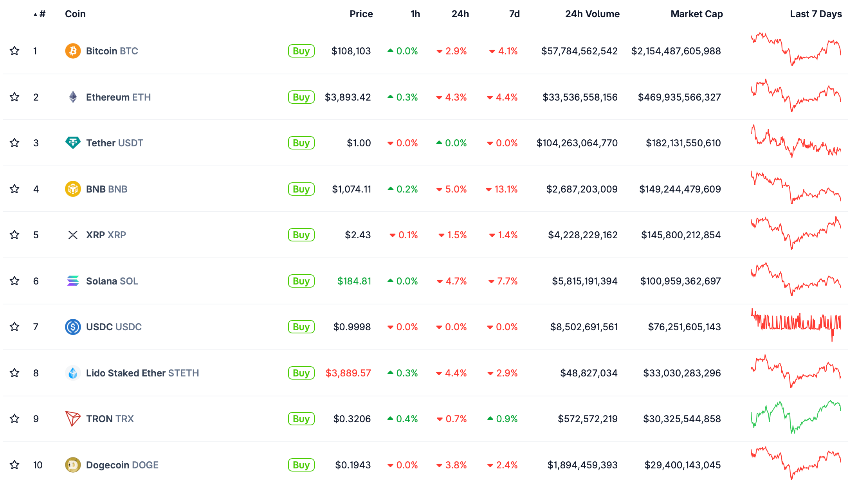Sort by the Price column header
The image size is (858, 486).
361,14
